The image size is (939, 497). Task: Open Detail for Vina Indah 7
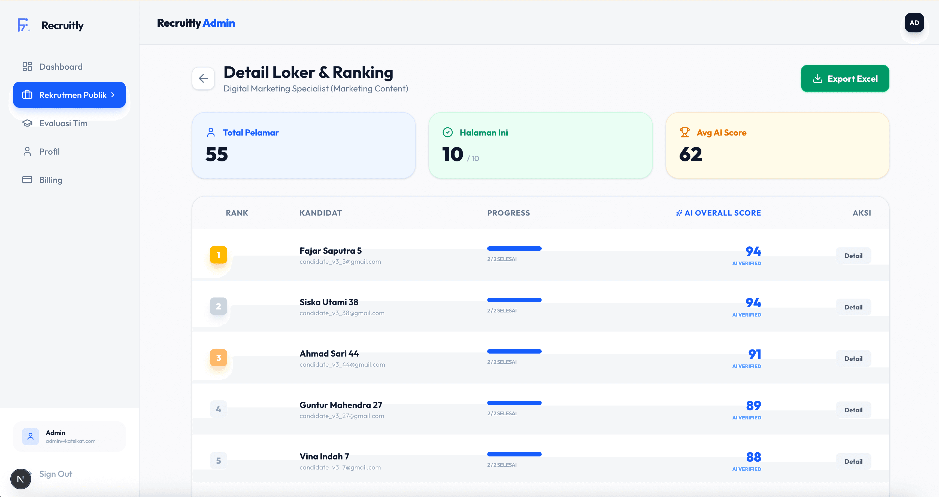click(x=853, y=461)
